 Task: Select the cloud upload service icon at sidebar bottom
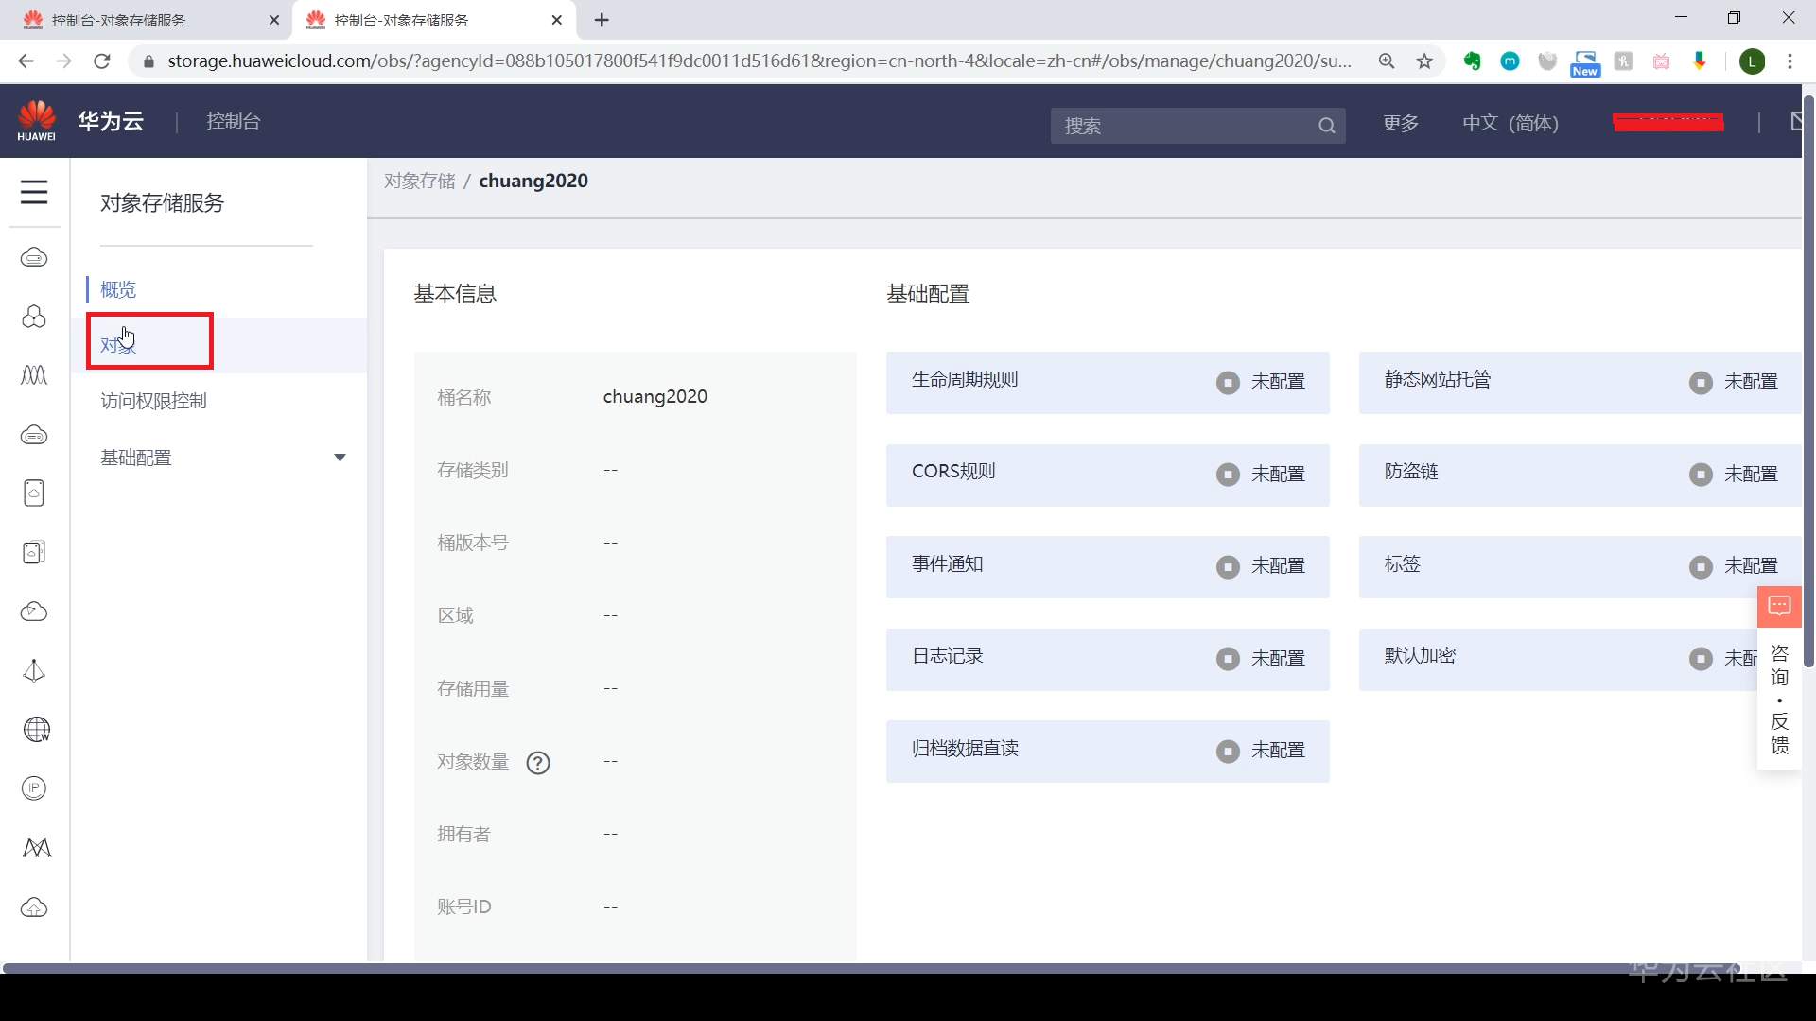(34, 908)
